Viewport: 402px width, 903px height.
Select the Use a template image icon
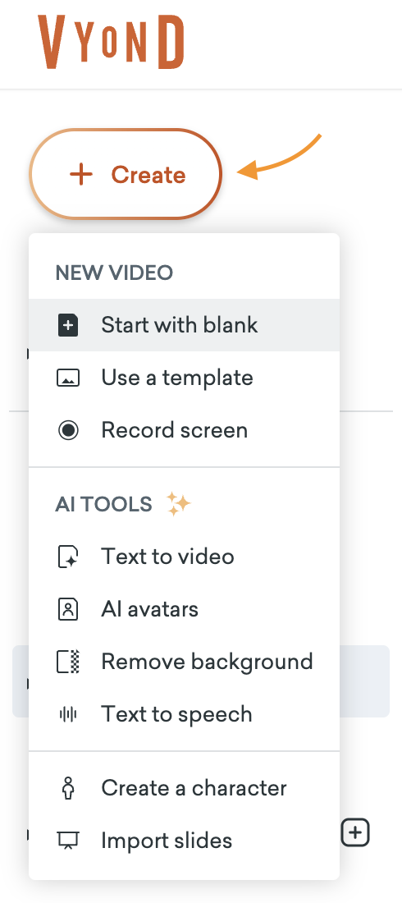click(68, 378)
